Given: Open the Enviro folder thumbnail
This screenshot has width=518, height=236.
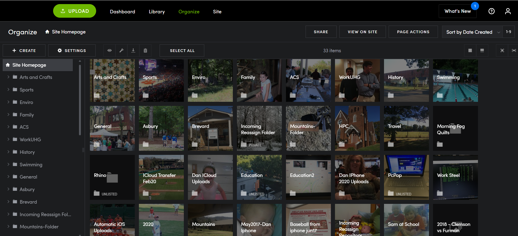Looking at the screenshot, I should click(210, 81).
